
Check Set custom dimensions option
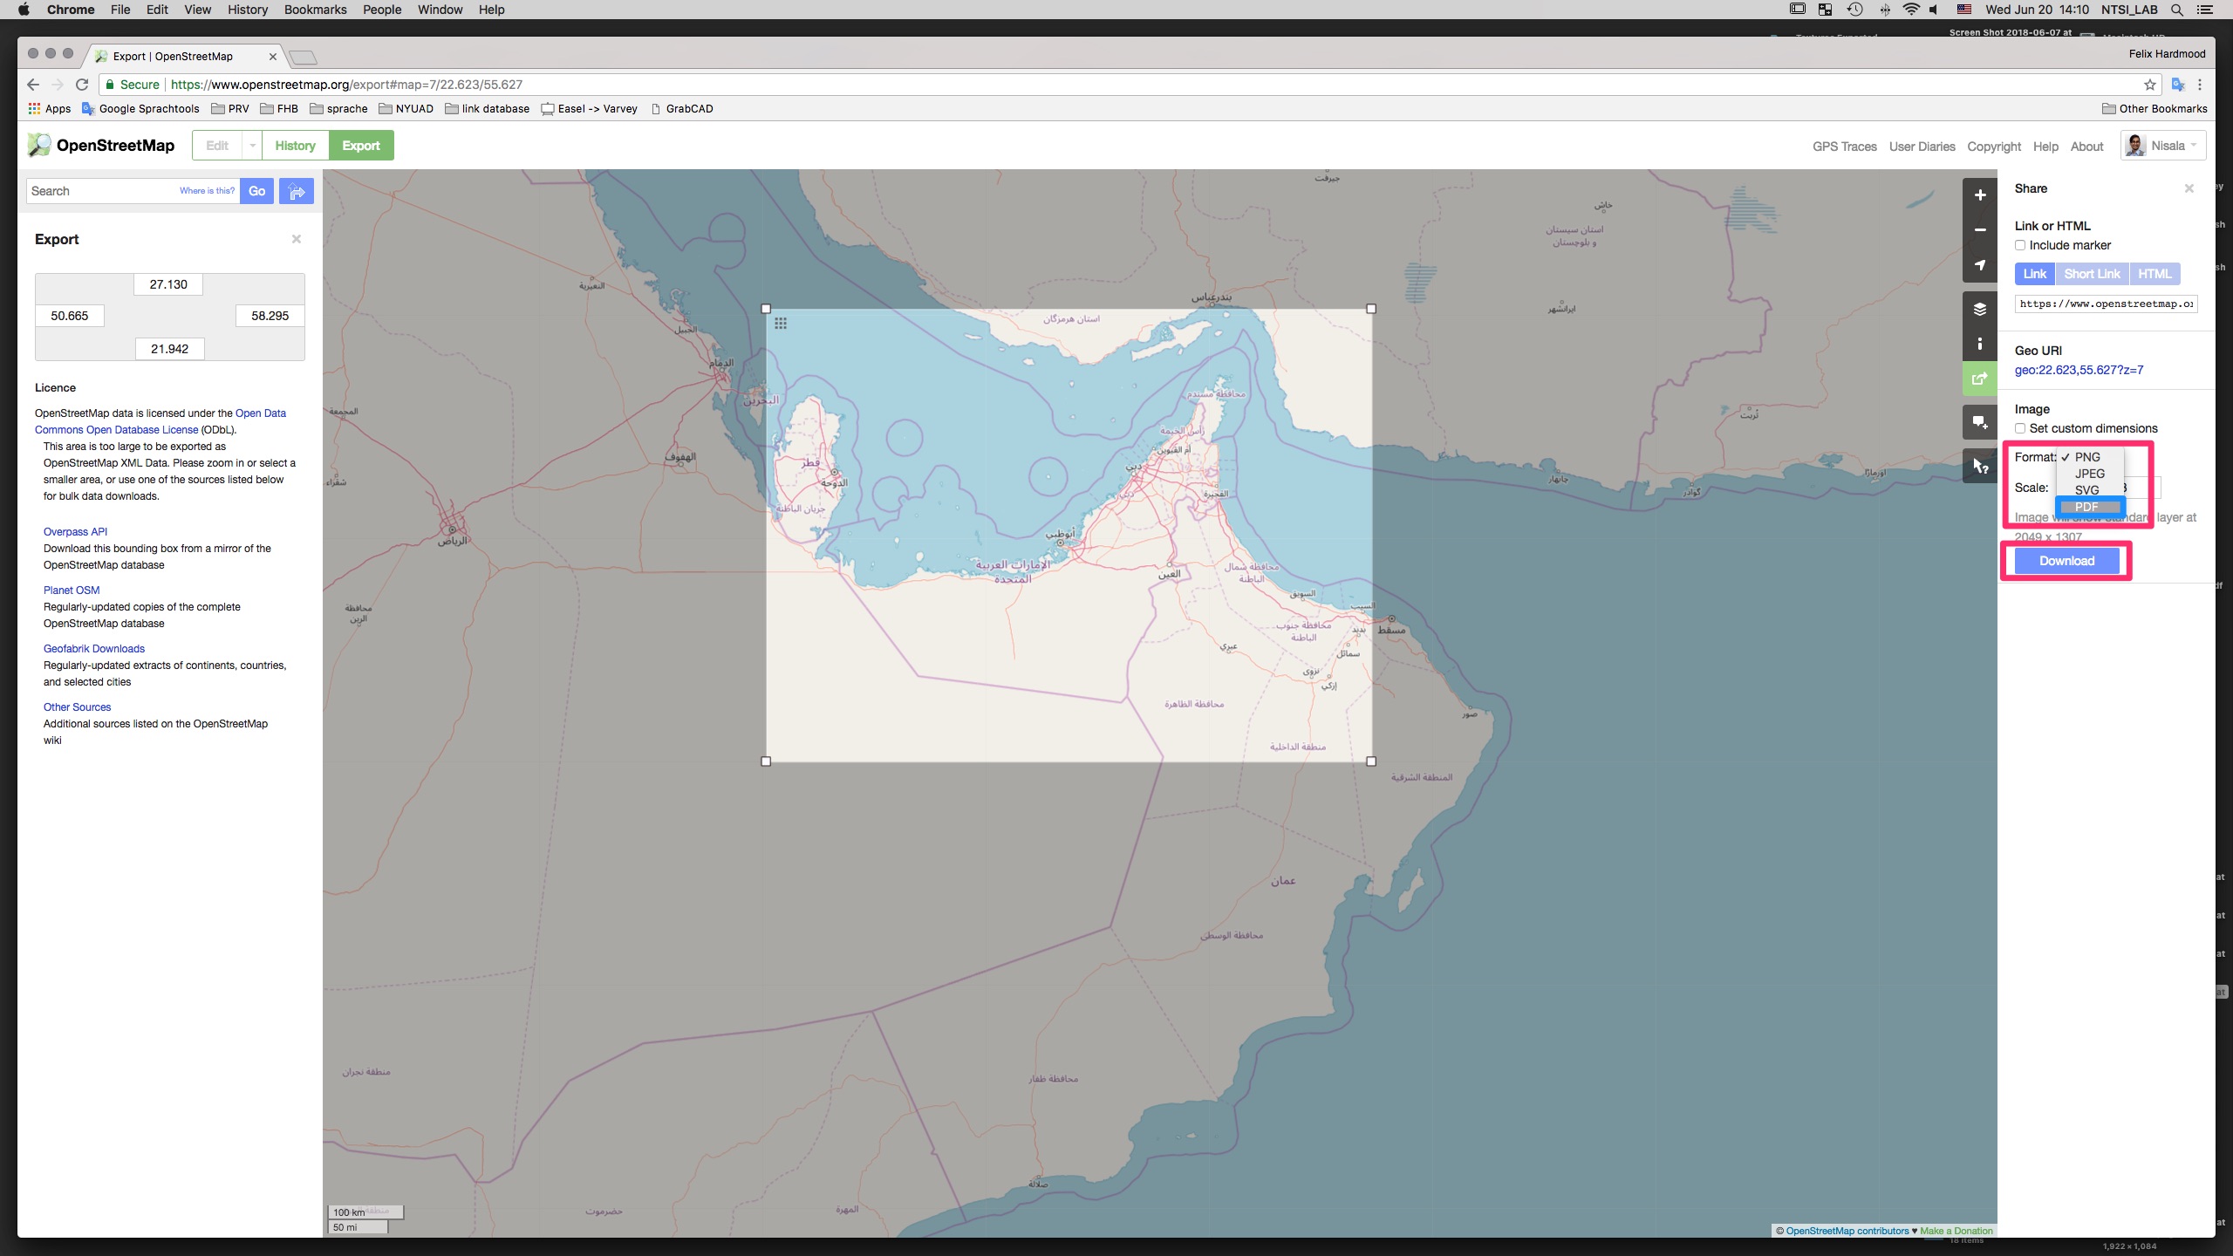2020,428
